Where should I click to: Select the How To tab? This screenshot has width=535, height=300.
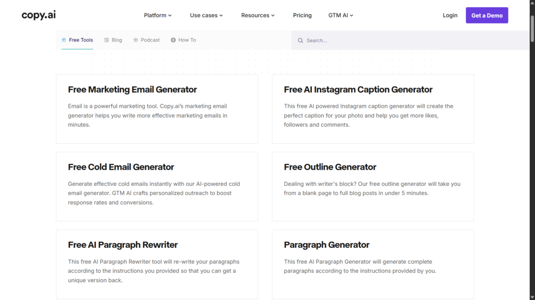183,40
